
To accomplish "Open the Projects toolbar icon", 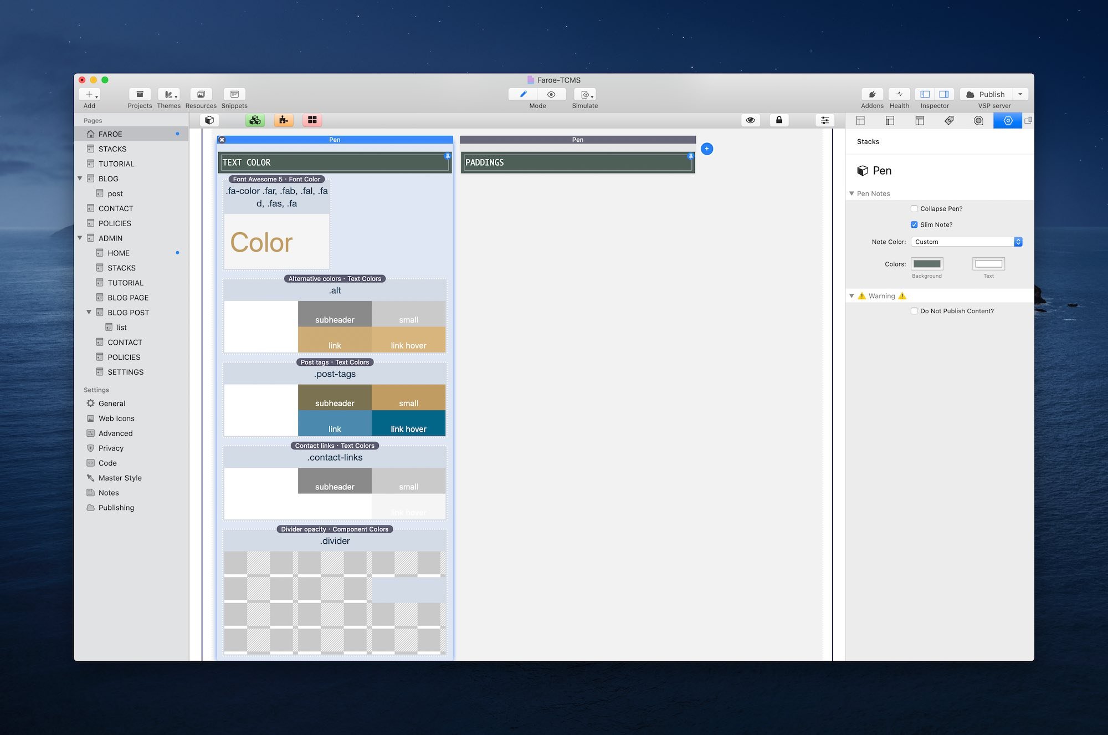I will pyautogui.click(x=140, y=95).
